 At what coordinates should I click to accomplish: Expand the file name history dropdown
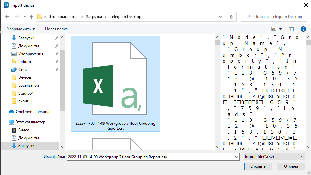pos(237,157)
